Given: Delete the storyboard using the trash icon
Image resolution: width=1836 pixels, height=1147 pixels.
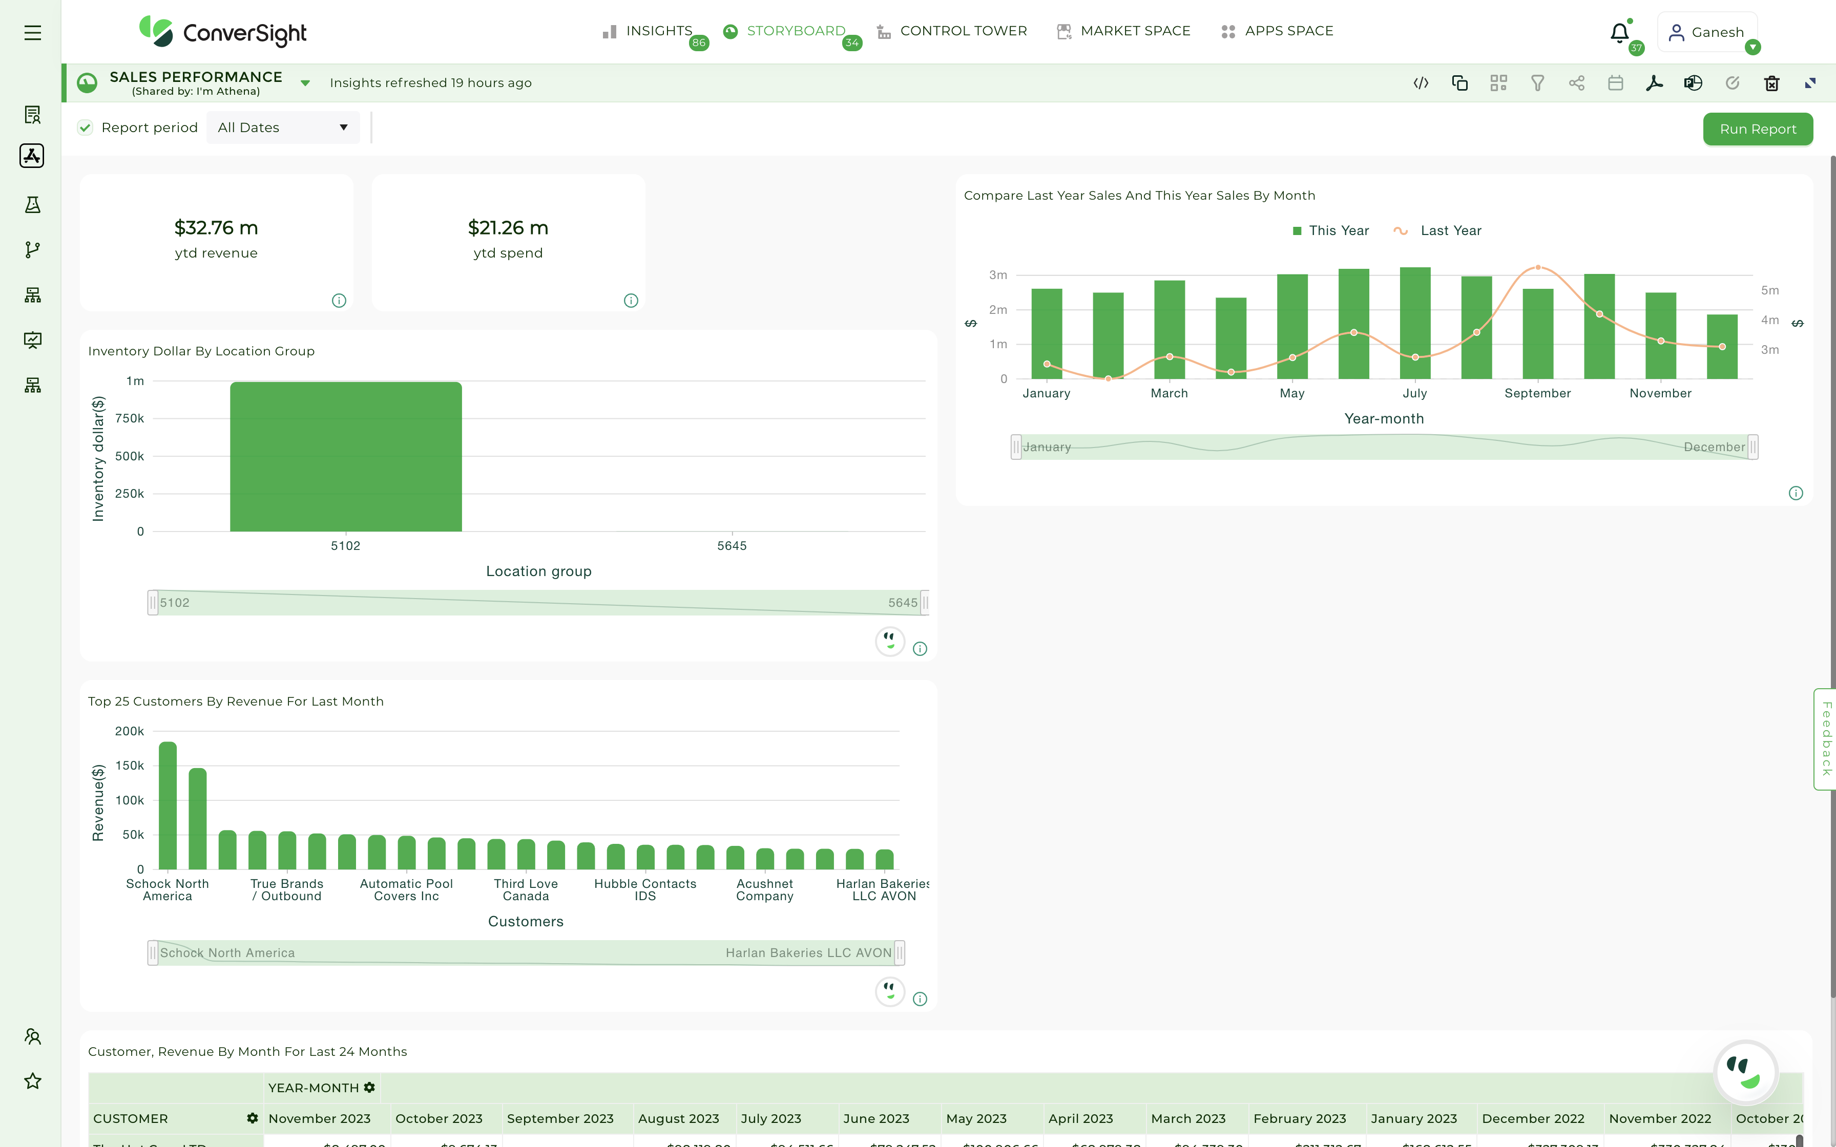Looking at the screenshot, I should point(1771,82).
